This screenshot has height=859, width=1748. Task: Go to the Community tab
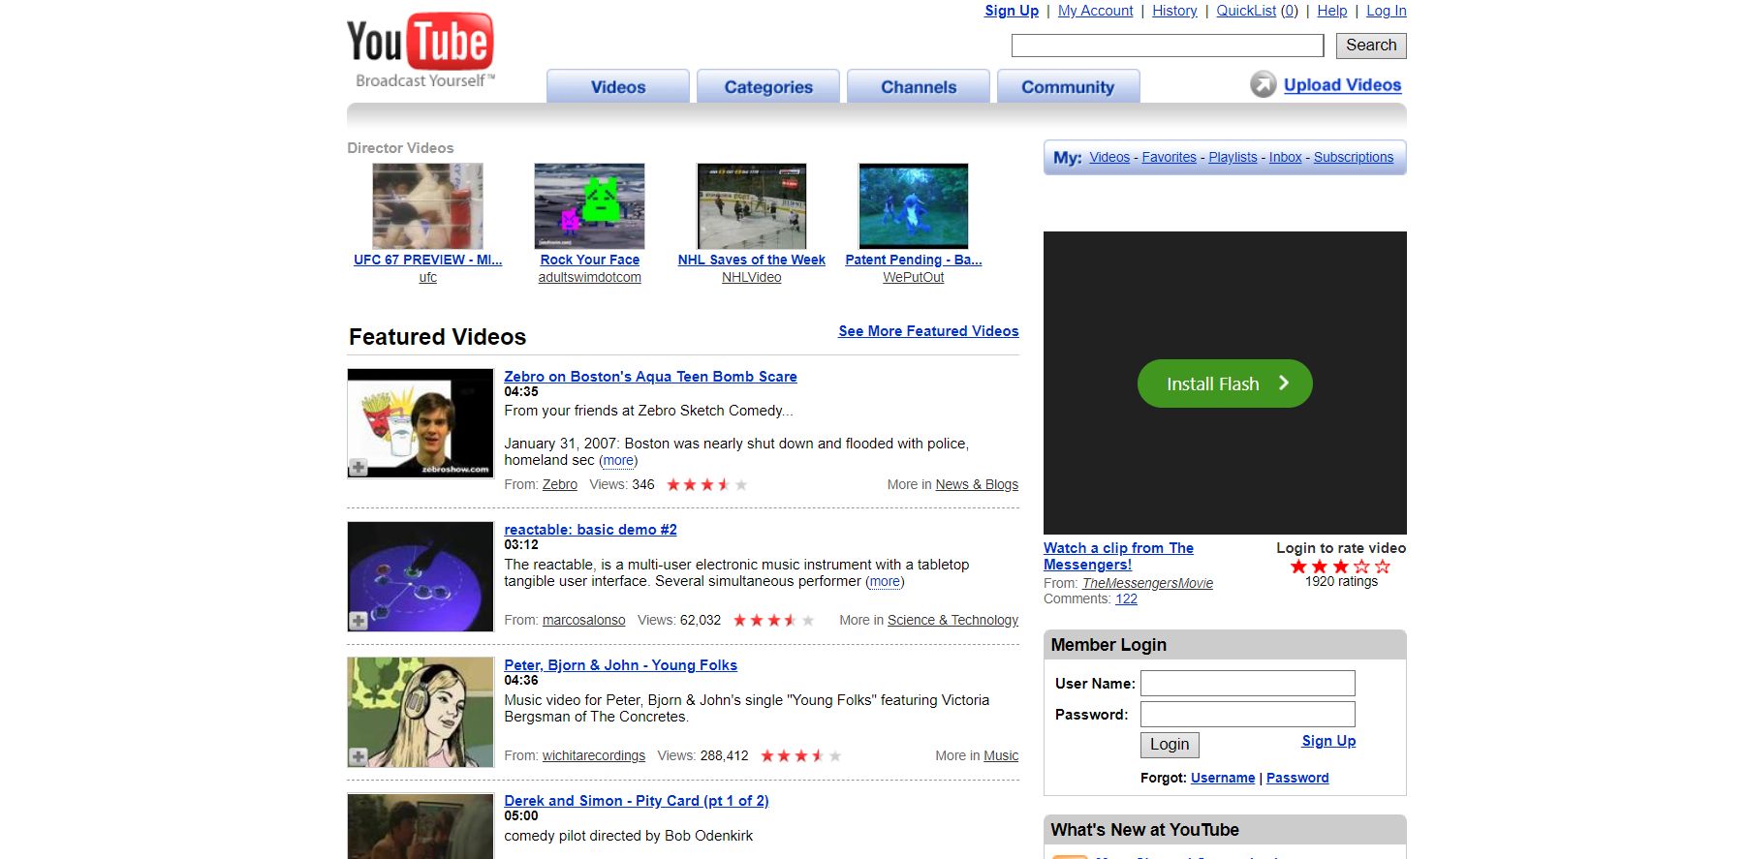(x=1068, y=86)
